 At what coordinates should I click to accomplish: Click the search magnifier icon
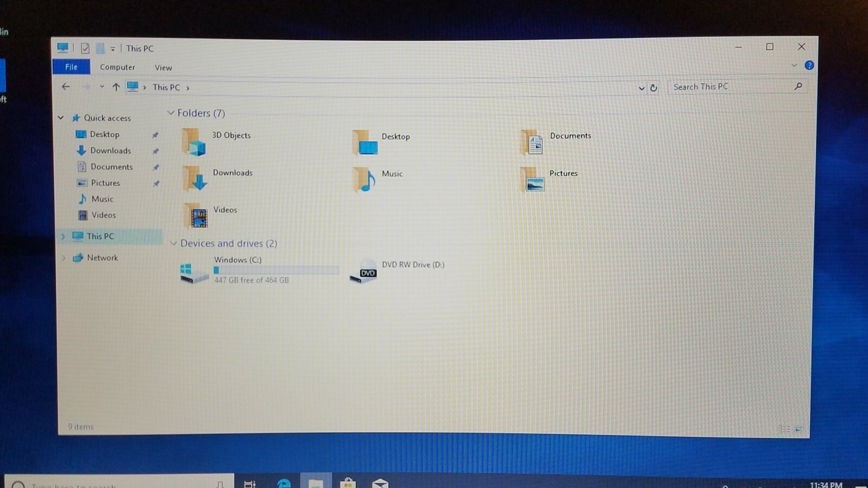(x=798, y=86)
